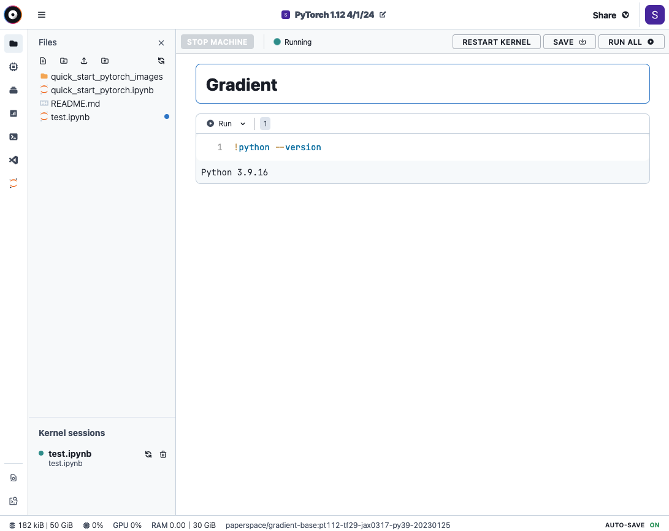This screenshot has height=531, width=669.
Task: Delete the test.ipynb kernel session
Action: [163, 454]
